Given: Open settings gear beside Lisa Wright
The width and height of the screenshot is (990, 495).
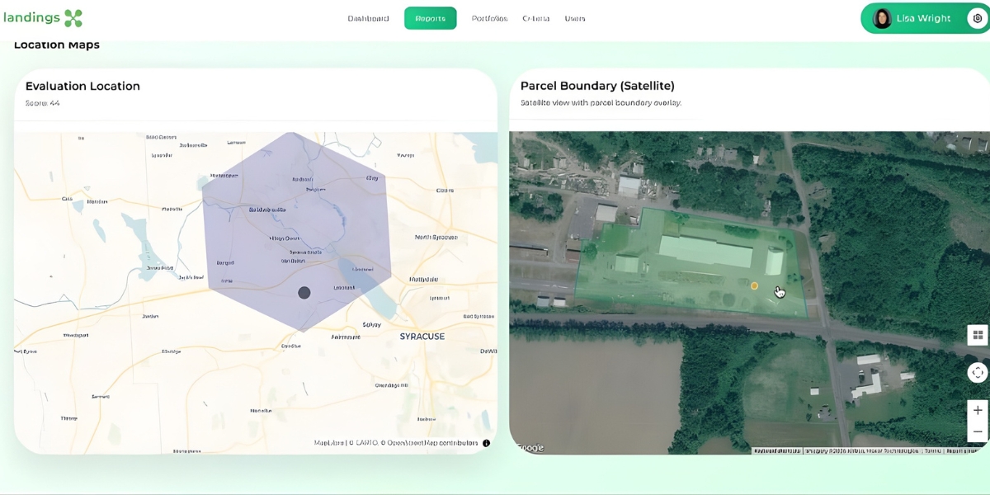Looking at the screenshot, I should pyautogui.click(x=977, y=18).
